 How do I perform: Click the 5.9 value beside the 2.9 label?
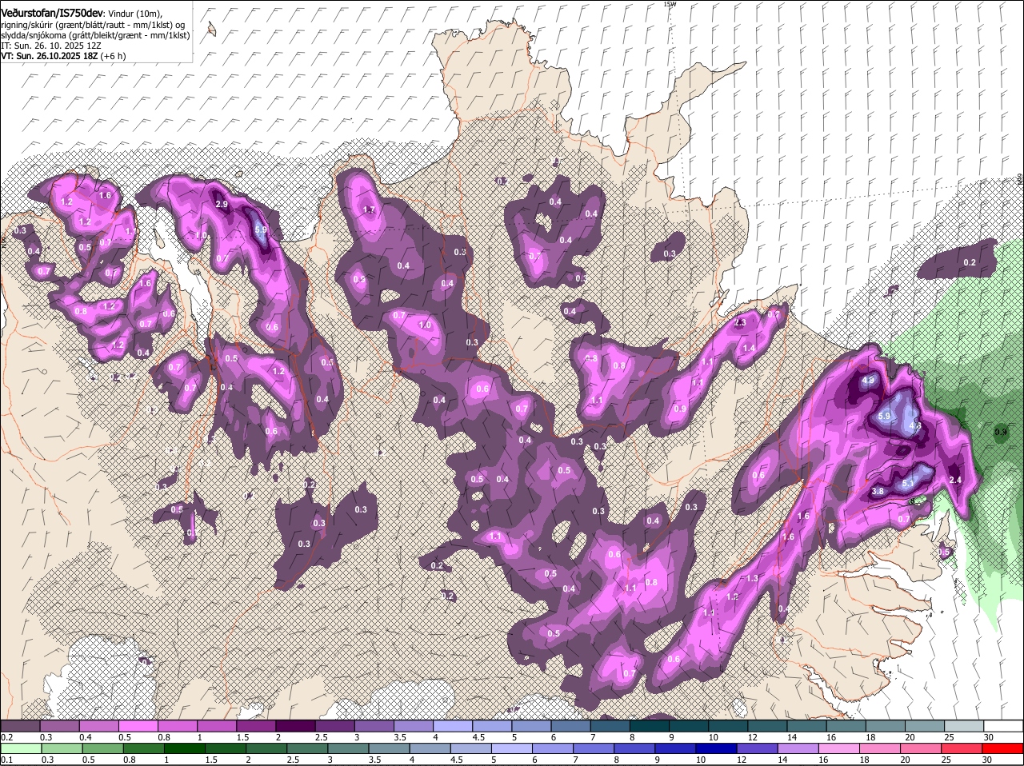click(260, 229)
